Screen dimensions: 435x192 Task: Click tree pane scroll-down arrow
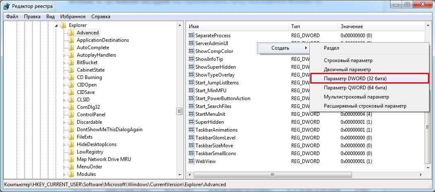180,175
